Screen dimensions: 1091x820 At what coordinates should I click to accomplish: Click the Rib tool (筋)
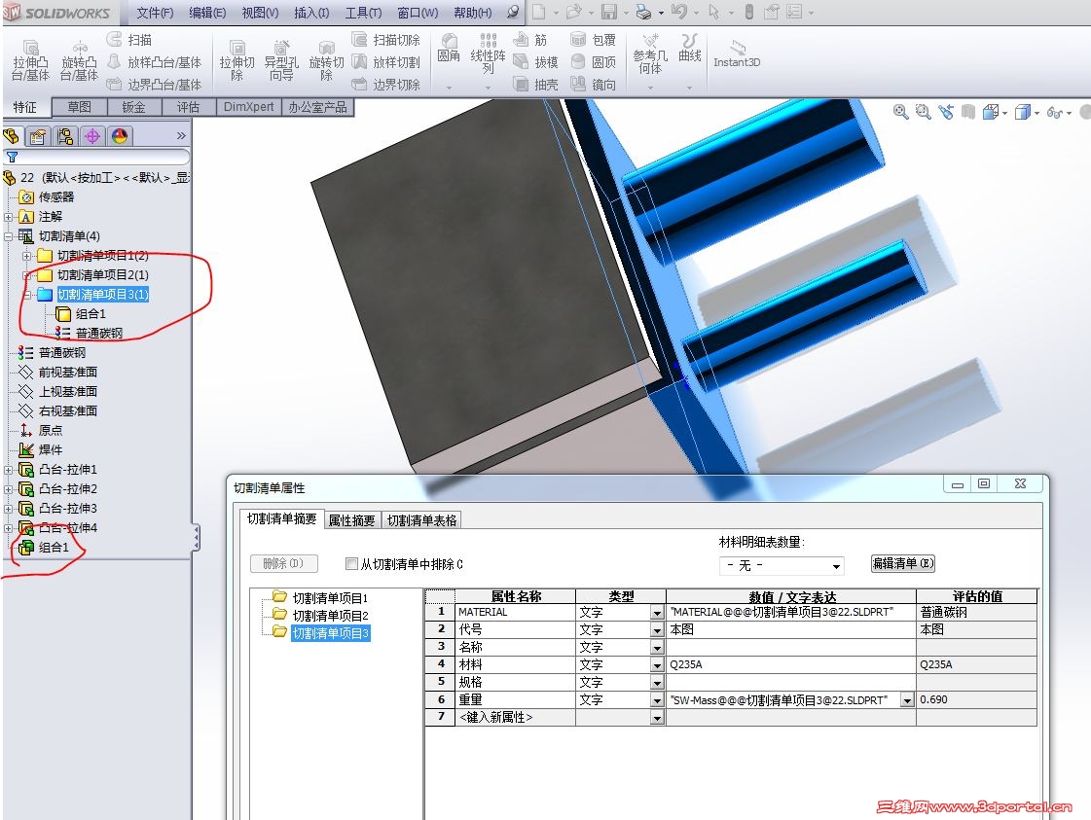click(x=530, y=40)
